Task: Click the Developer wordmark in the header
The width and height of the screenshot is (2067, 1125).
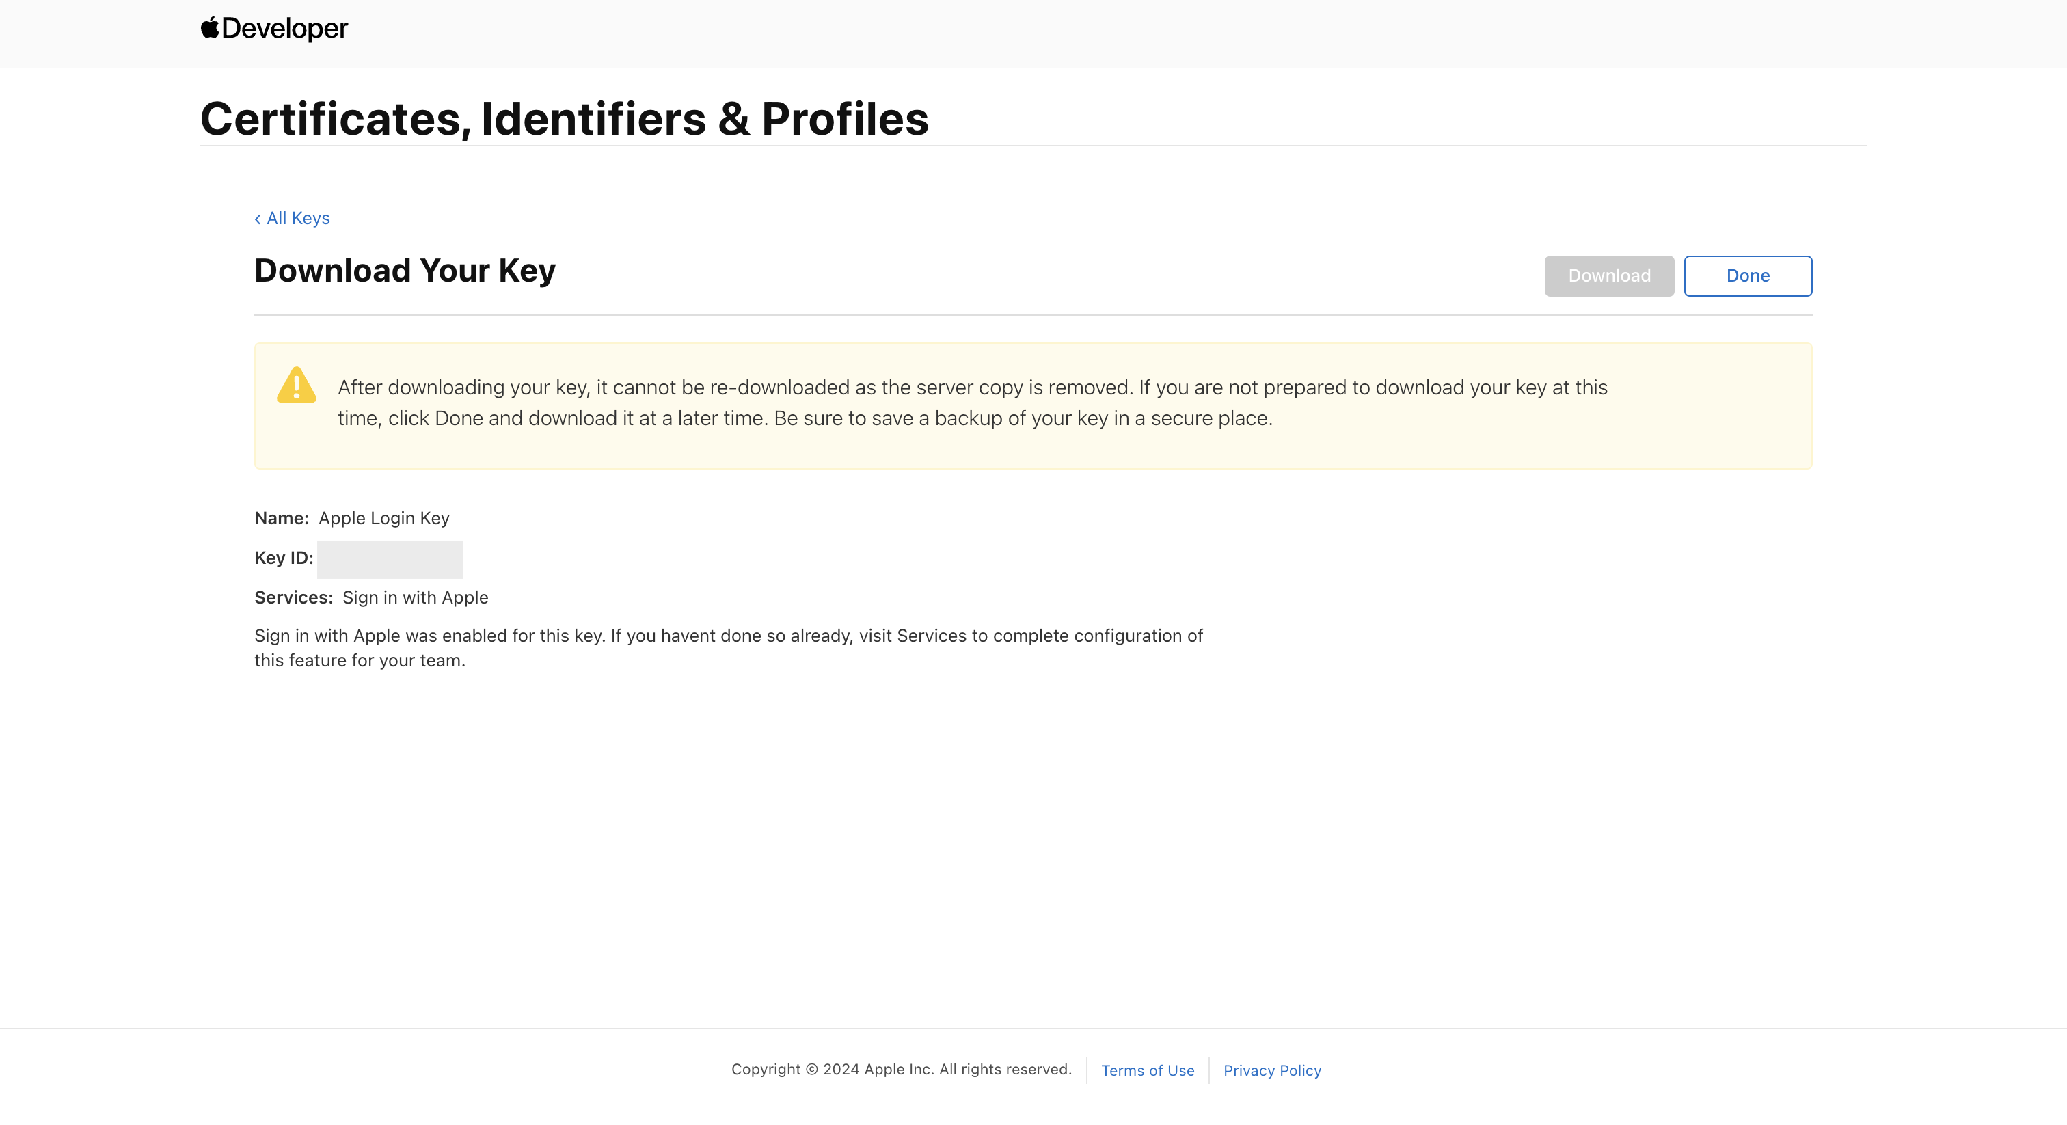Action: [x=285, y=29]
